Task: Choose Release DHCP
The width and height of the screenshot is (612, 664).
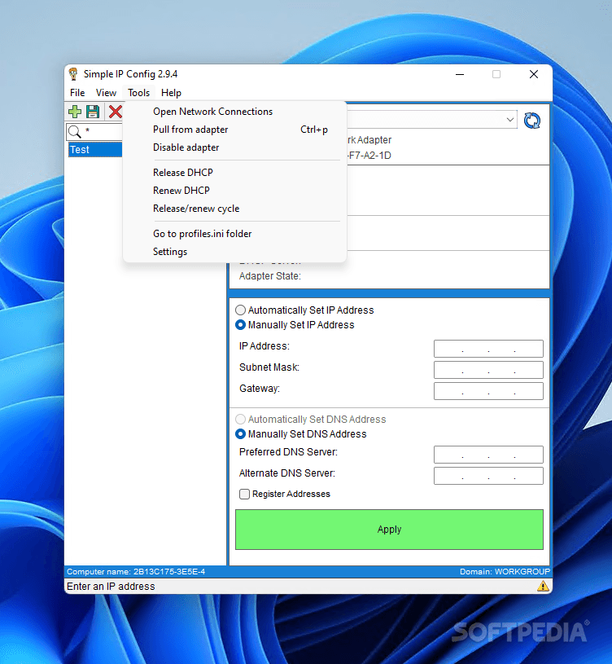Action: 234,173
